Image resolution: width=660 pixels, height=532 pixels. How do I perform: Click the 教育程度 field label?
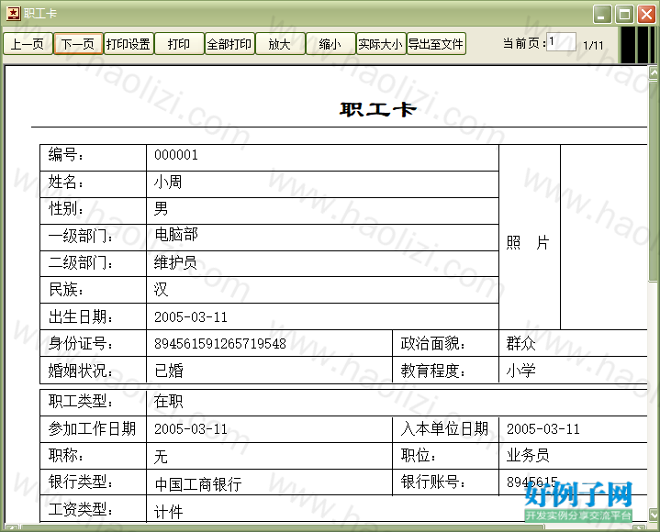pyautogui.click(x=432, y=371)
